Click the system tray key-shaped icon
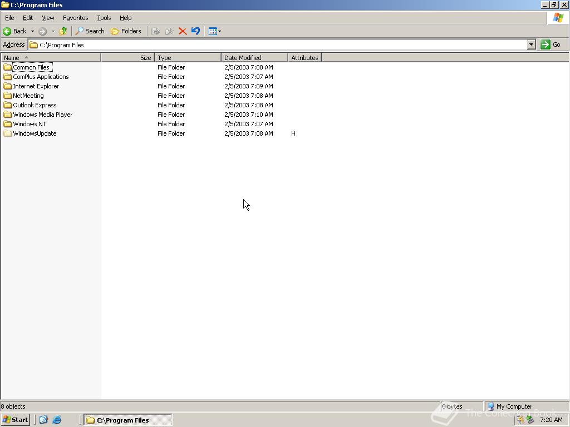This screenshot has width=570, height=427. click(520, 420)
